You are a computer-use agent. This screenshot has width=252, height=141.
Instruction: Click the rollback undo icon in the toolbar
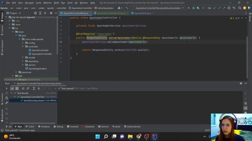234,8
